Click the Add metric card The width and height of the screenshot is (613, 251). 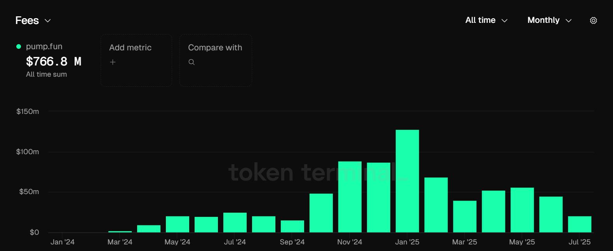[136, 60]
